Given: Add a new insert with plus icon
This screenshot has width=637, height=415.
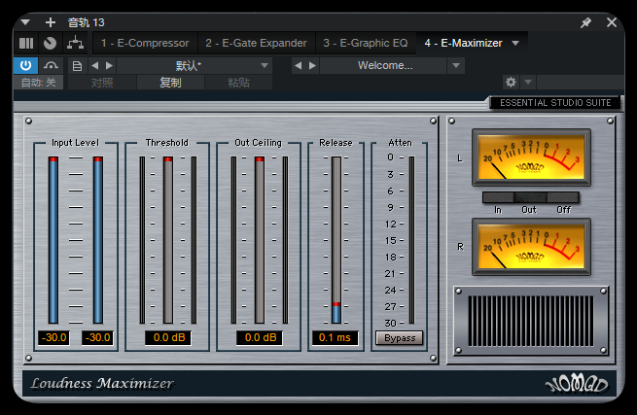Looking at the screenshot, I should (51, 22).
